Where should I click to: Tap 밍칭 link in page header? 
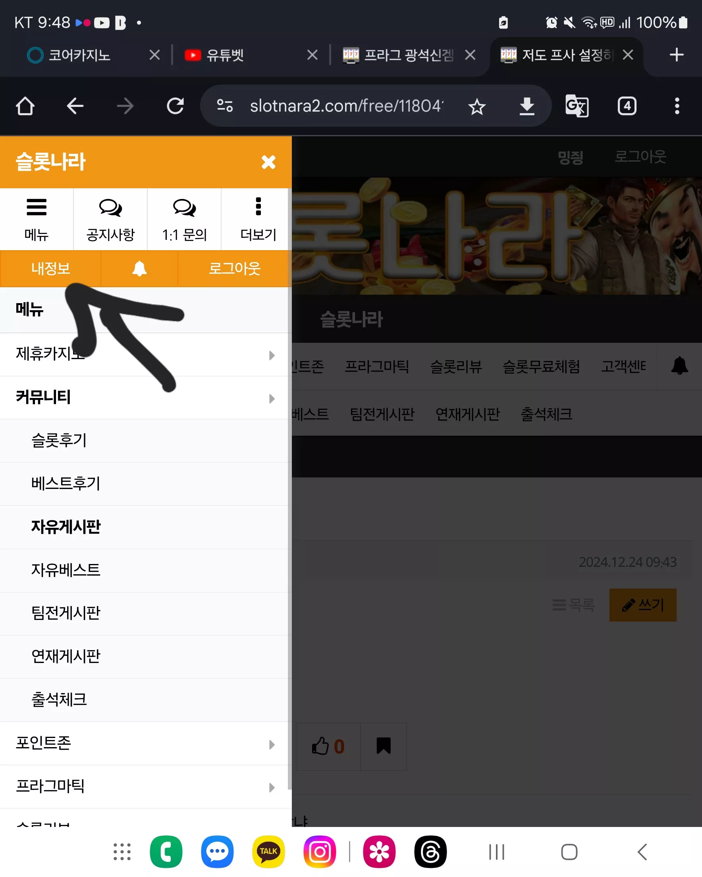(570, 157)
